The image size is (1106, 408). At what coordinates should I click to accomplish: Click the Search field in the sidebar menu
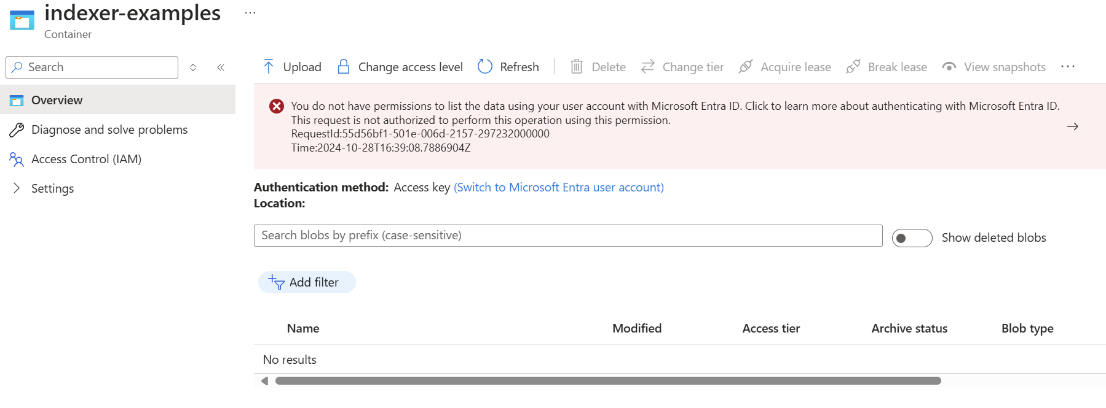[x=92, y=67]
